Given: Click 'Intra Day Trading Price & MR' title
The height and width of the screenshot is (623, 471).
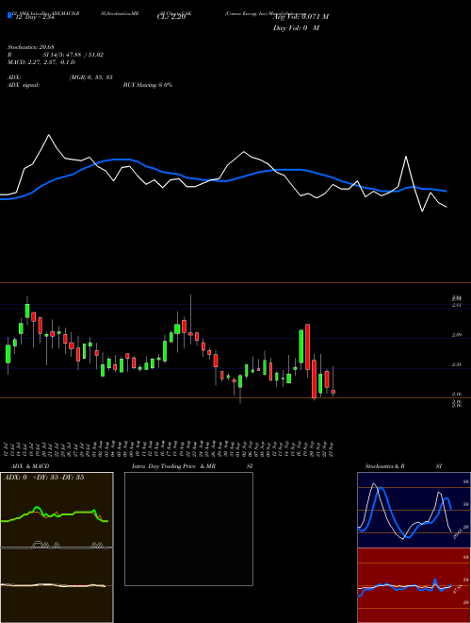Looking at the screenshot, I should [x=173, y=466].
